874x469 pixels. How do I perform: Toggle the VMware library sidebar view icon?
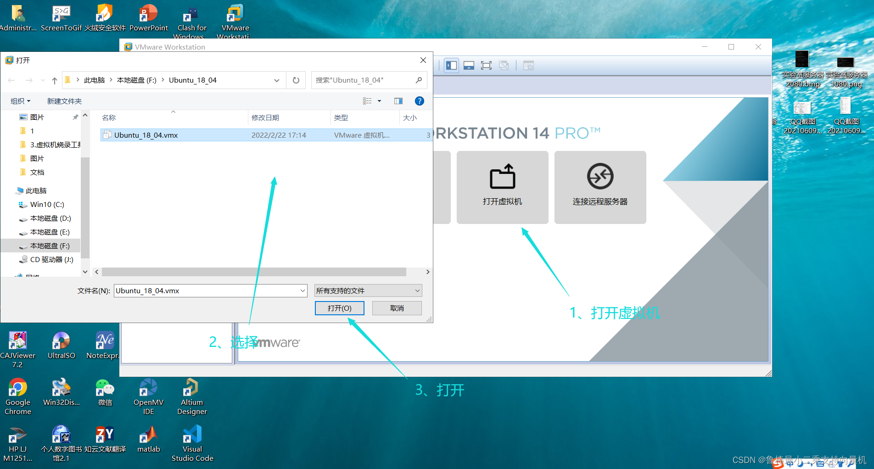point(452,66)
